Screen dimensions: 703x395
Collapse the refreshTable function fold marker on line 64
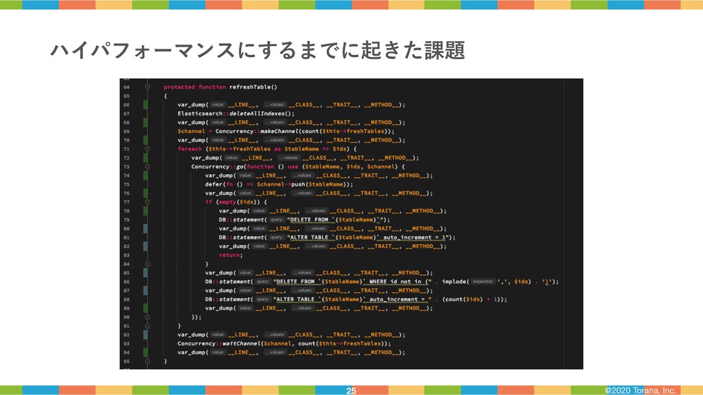[x=147, y=87]
